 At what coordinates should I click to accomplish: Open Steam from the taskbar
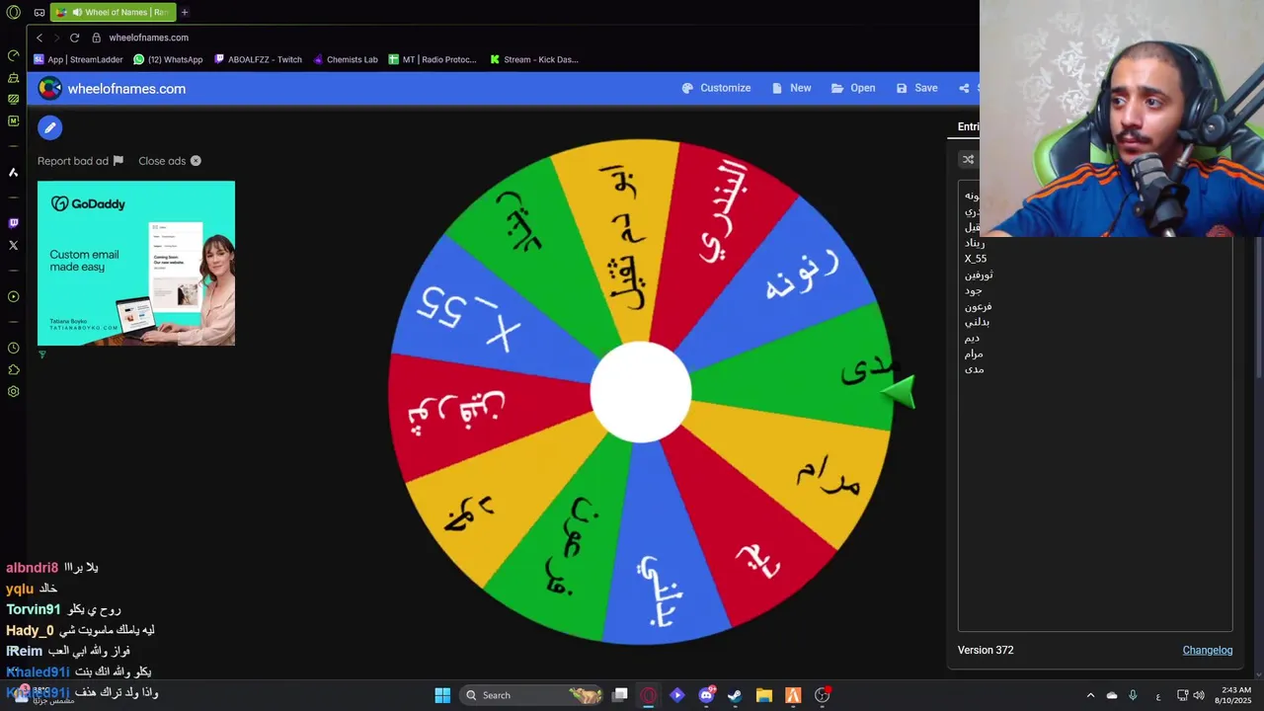736,695
